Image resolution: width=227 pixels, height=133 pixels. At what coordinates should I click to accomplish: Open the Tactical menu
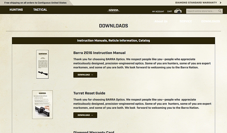click(40, 10)
